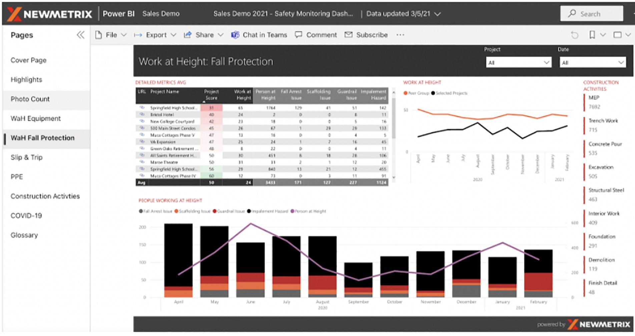The height and width of the screenshot is (336, 635).
Task: Click the Search input box
Action: tap(592, 14)
